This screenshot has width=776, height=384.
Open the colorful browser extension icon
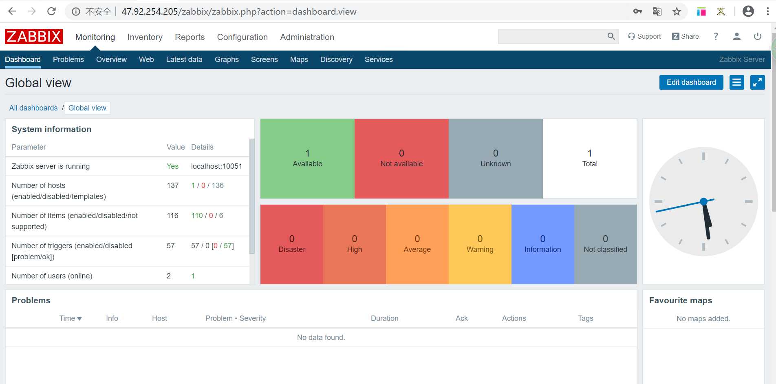click(x=701, y=11)
